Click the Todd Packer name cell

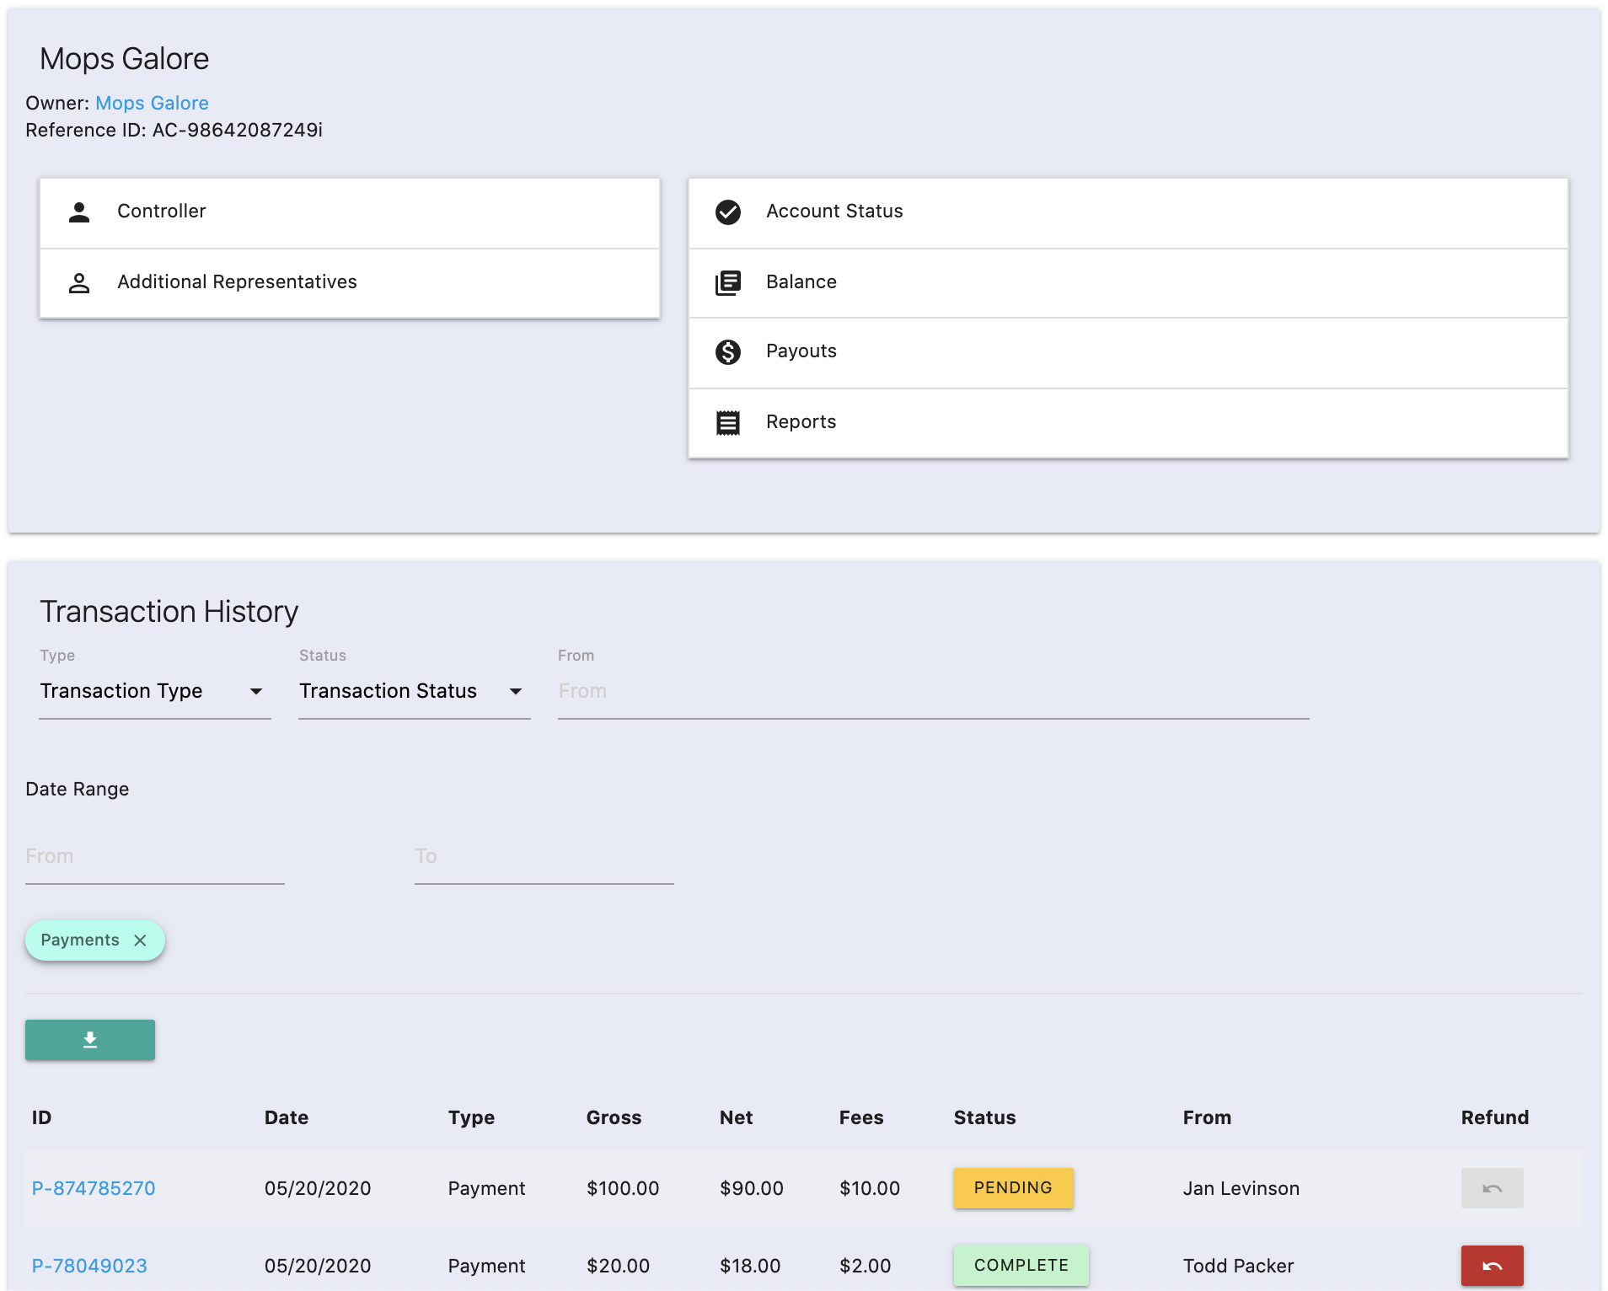click(1239, 1266)
